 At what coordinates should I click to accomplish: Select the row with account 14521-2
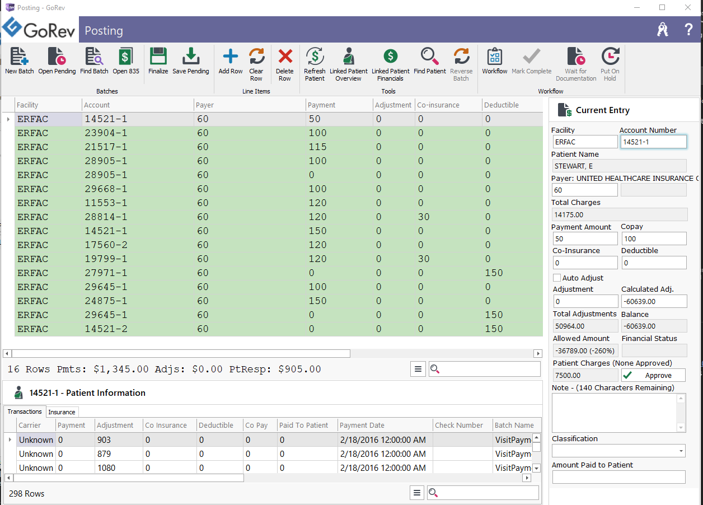(x=278, y=329)
